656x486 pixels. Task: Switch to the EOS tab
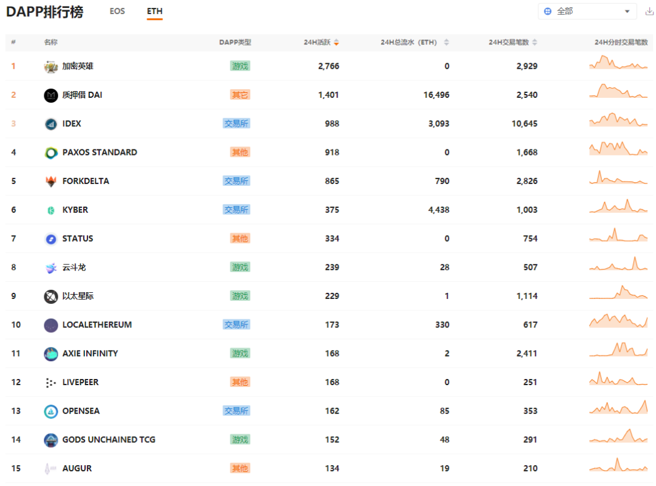coord(117,11)
